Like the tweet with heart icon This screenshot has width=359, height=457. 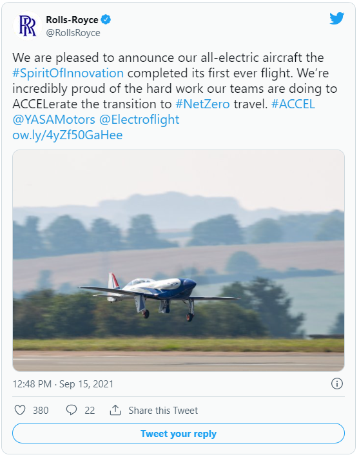tap(20, 410)
